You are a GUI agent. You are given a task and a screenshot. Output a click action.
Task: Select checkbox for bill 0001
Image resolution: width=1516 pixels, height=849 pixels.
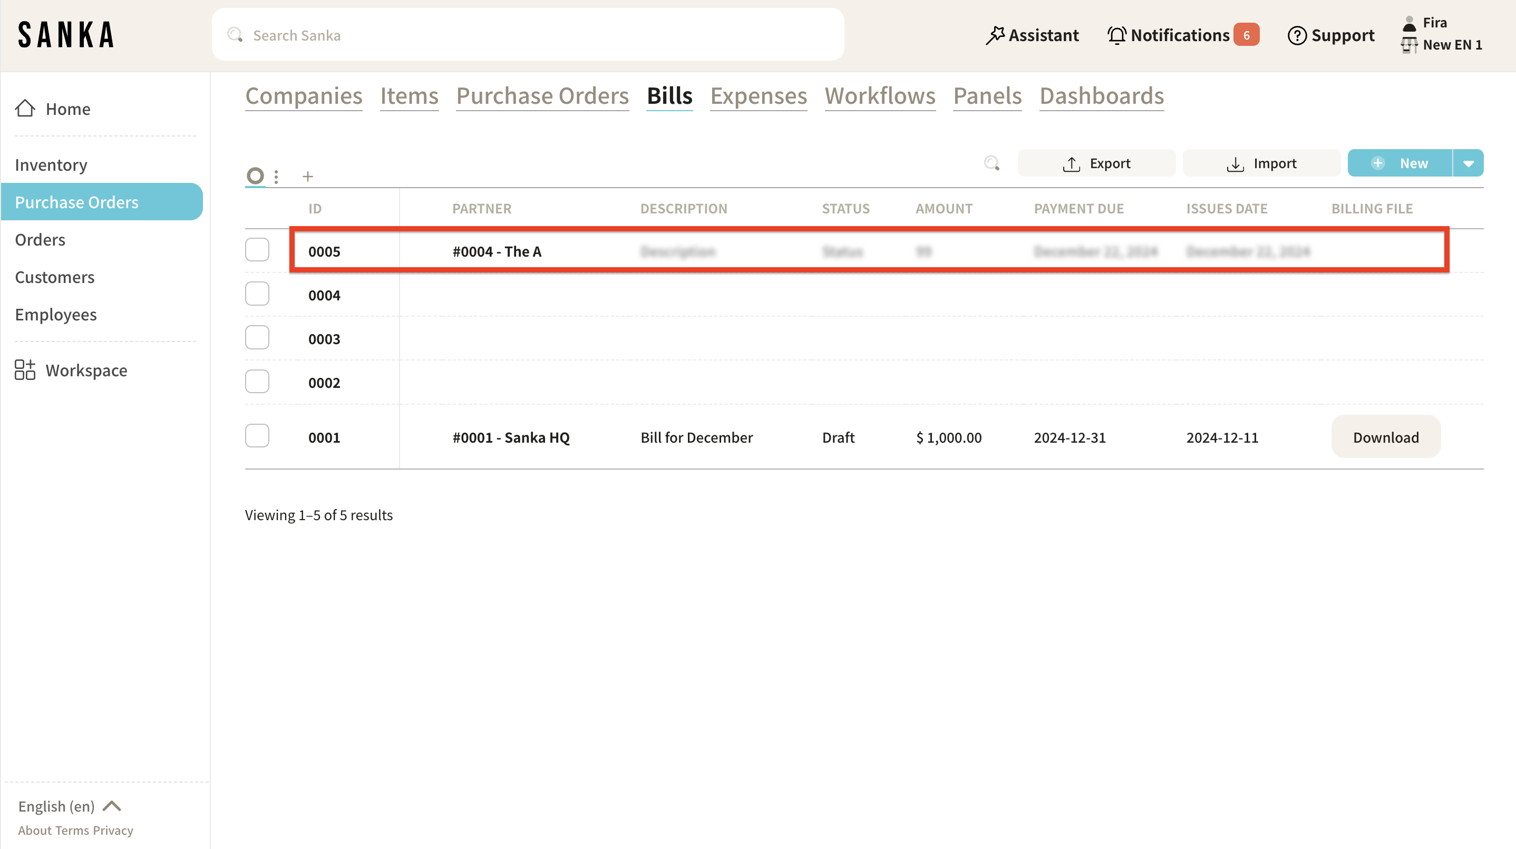click(x=257, y=436)
